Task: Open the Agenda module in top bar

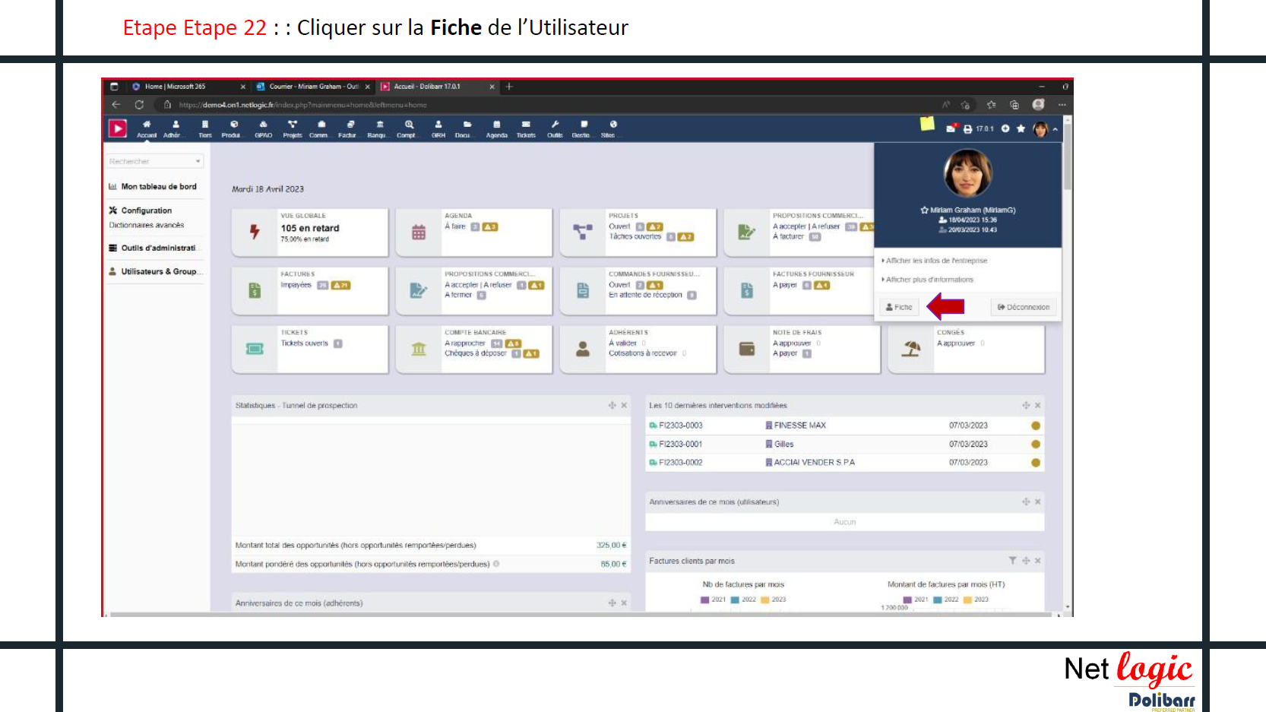Action: [496, 128]
